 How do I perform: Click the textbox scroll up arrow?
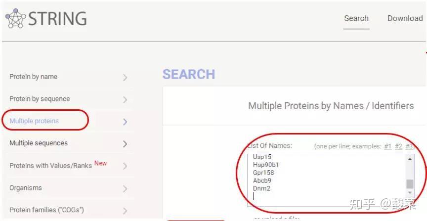click(x=410, y=159)
